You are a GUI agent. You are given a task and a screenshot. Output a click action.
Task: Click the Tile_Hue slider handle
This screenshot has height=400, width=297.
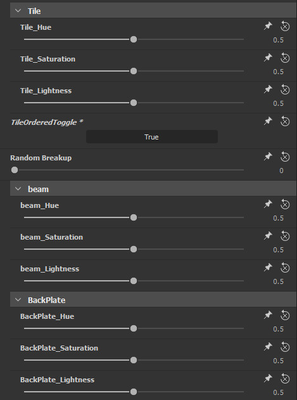click(x=134, y=39)
